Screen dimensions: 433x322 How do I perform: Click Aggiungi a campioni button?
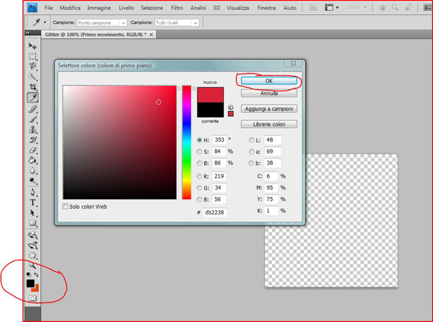[x=269, y=109]
